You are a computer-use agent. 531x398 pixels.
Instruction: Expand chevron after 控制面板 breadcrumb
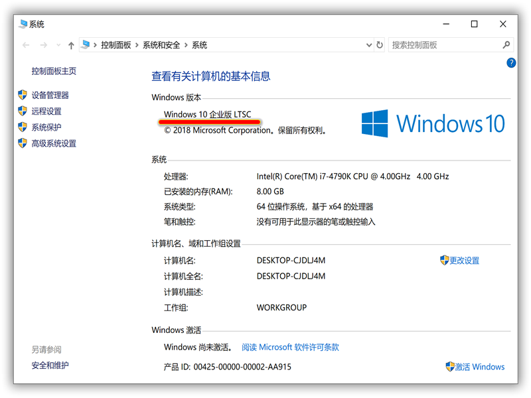pyautogui.click(x=137, y=45)
